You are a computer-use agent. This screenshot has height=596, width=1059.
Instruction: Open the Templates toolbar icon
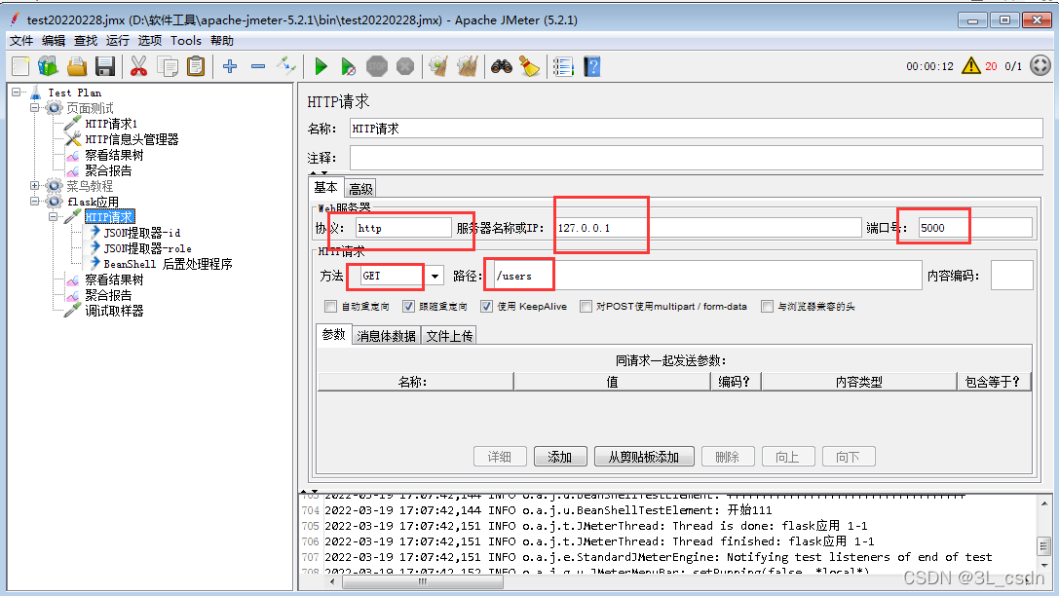pyautogui.click(x=48, y=66)
